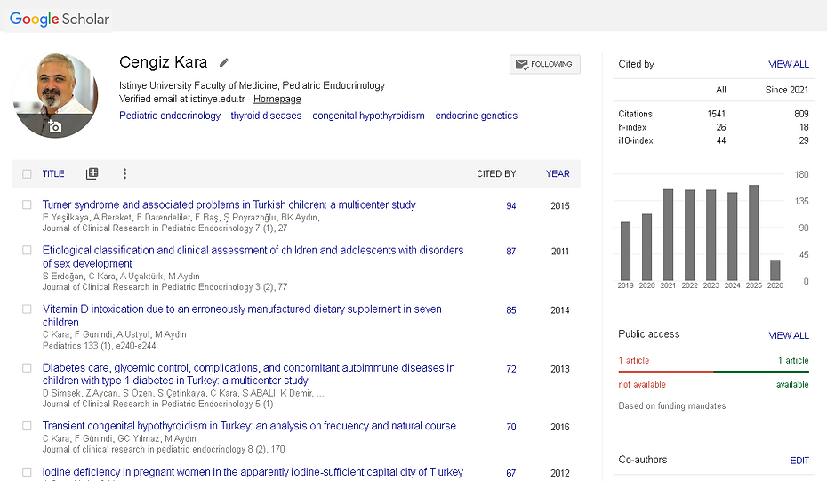Click the total citations value 1541
The width and height of the screenshot is (827, 481).
(x=716, y=114)
